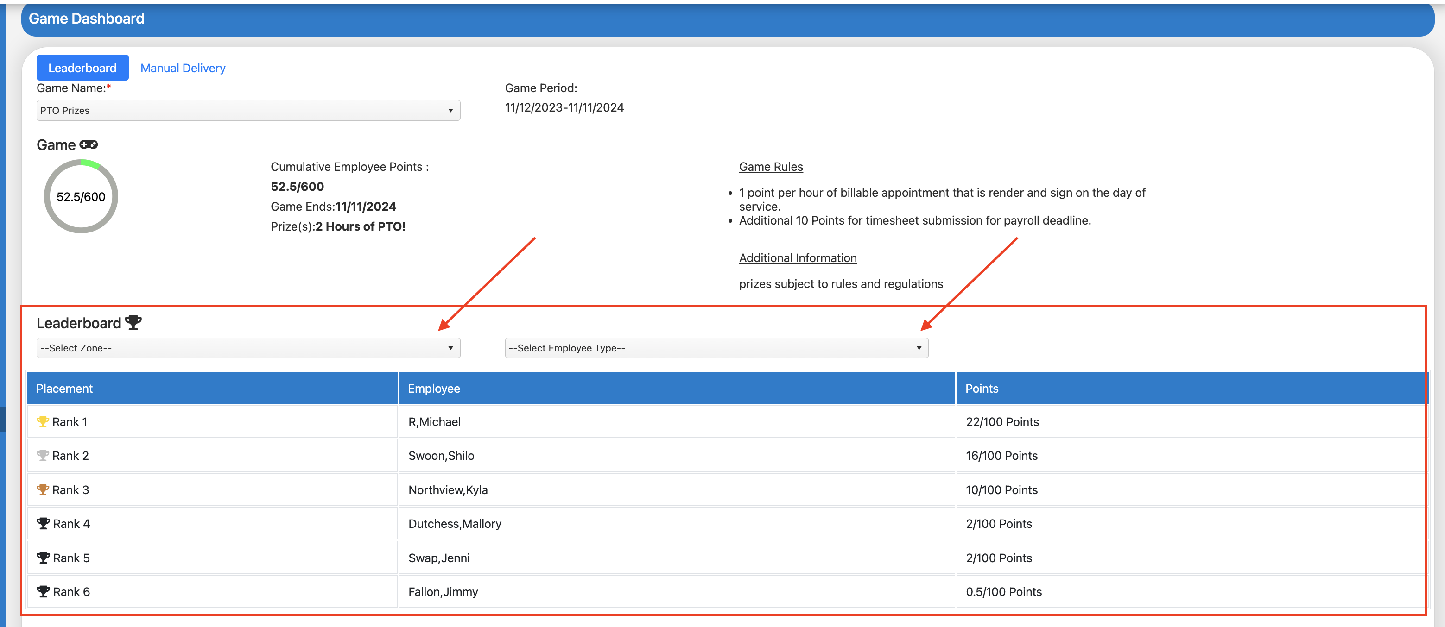
Task: Click the Rank 6 trophy icon
Action: (43, 592)
